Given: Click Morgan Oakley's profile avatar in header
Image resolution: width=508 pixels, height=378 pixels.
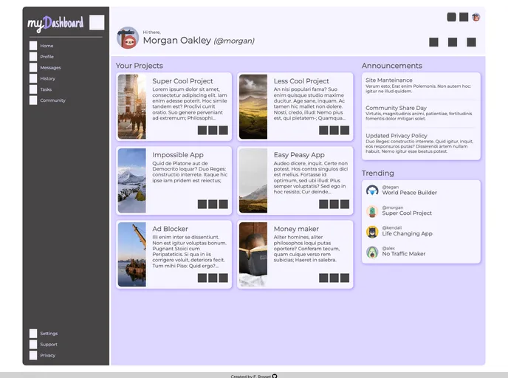Looking at the screenshot, I should [x=128, y=38].
